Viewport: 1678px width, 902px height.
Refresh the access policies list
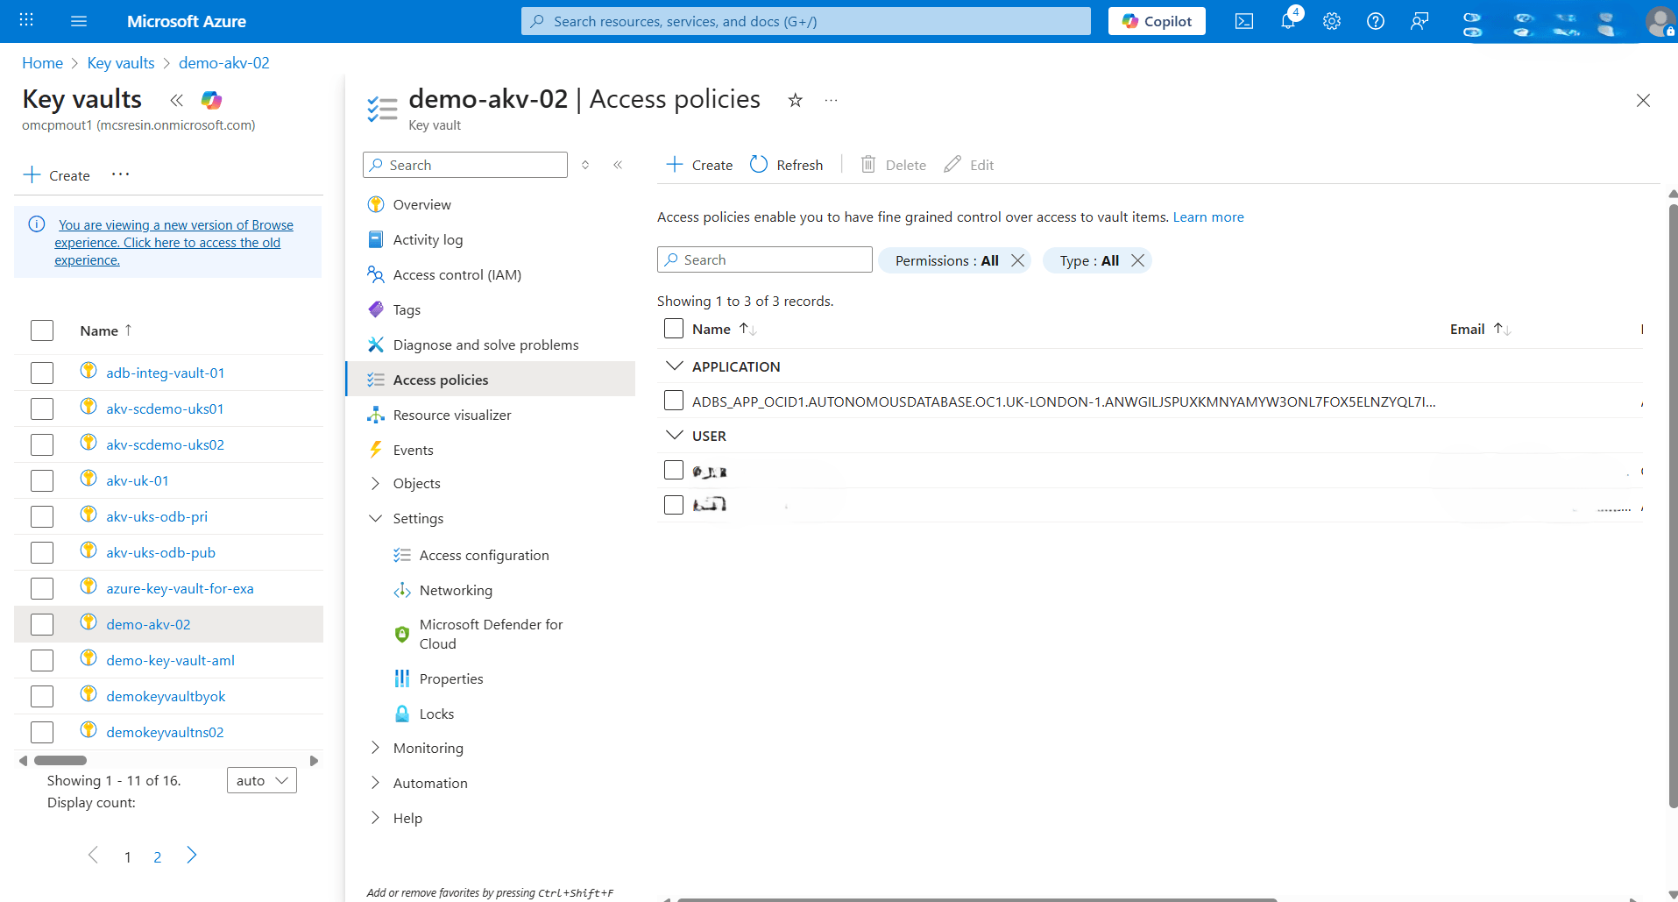(x=786, y=164)
